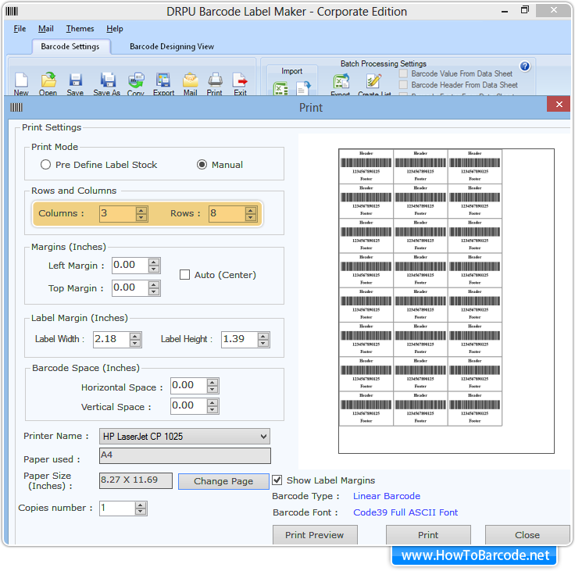Toggle Barcode Value From Data Sheet checkbox
This screenshot has width=575, height=571.
pyautogui.click(x=403, y=73)
